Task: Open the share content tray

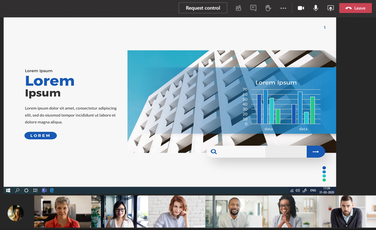Action: coord(330,8)
